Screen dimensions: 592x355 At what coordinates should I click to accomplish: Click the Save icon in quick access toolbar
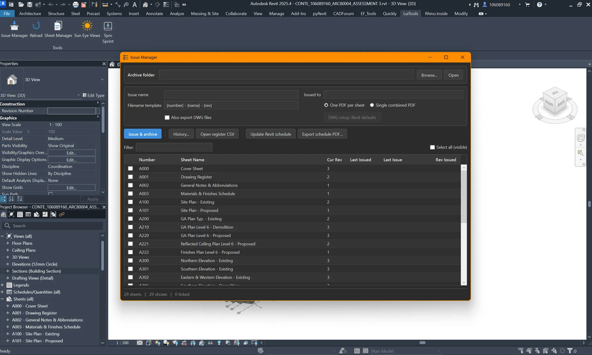(x=30, y=5)
